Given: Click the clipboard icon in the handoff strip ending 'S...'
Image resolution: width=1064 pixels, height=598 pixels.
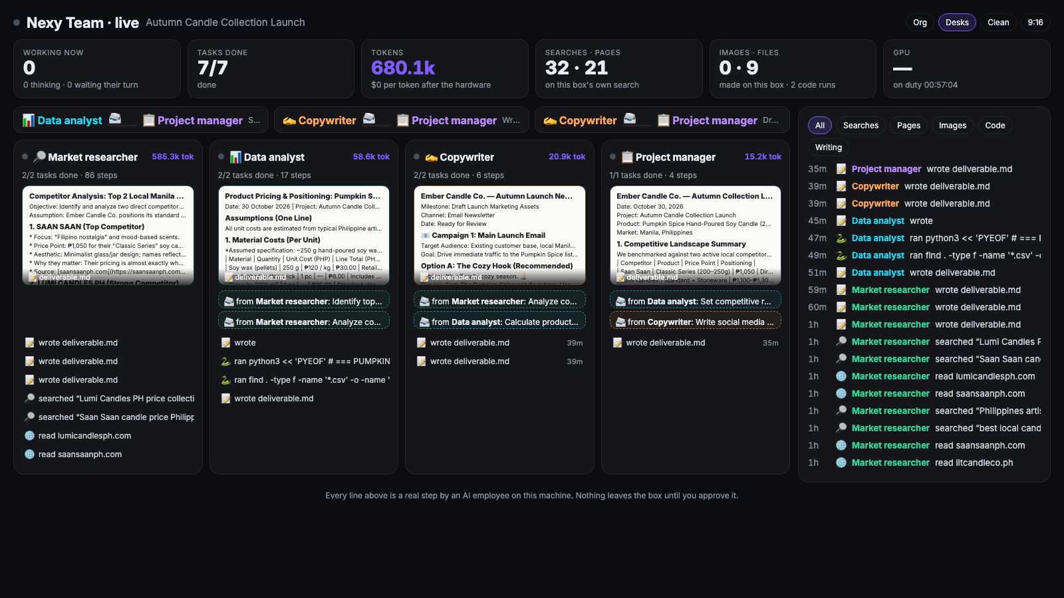Looking at the screenshot, I should click(x=149, y=120).
